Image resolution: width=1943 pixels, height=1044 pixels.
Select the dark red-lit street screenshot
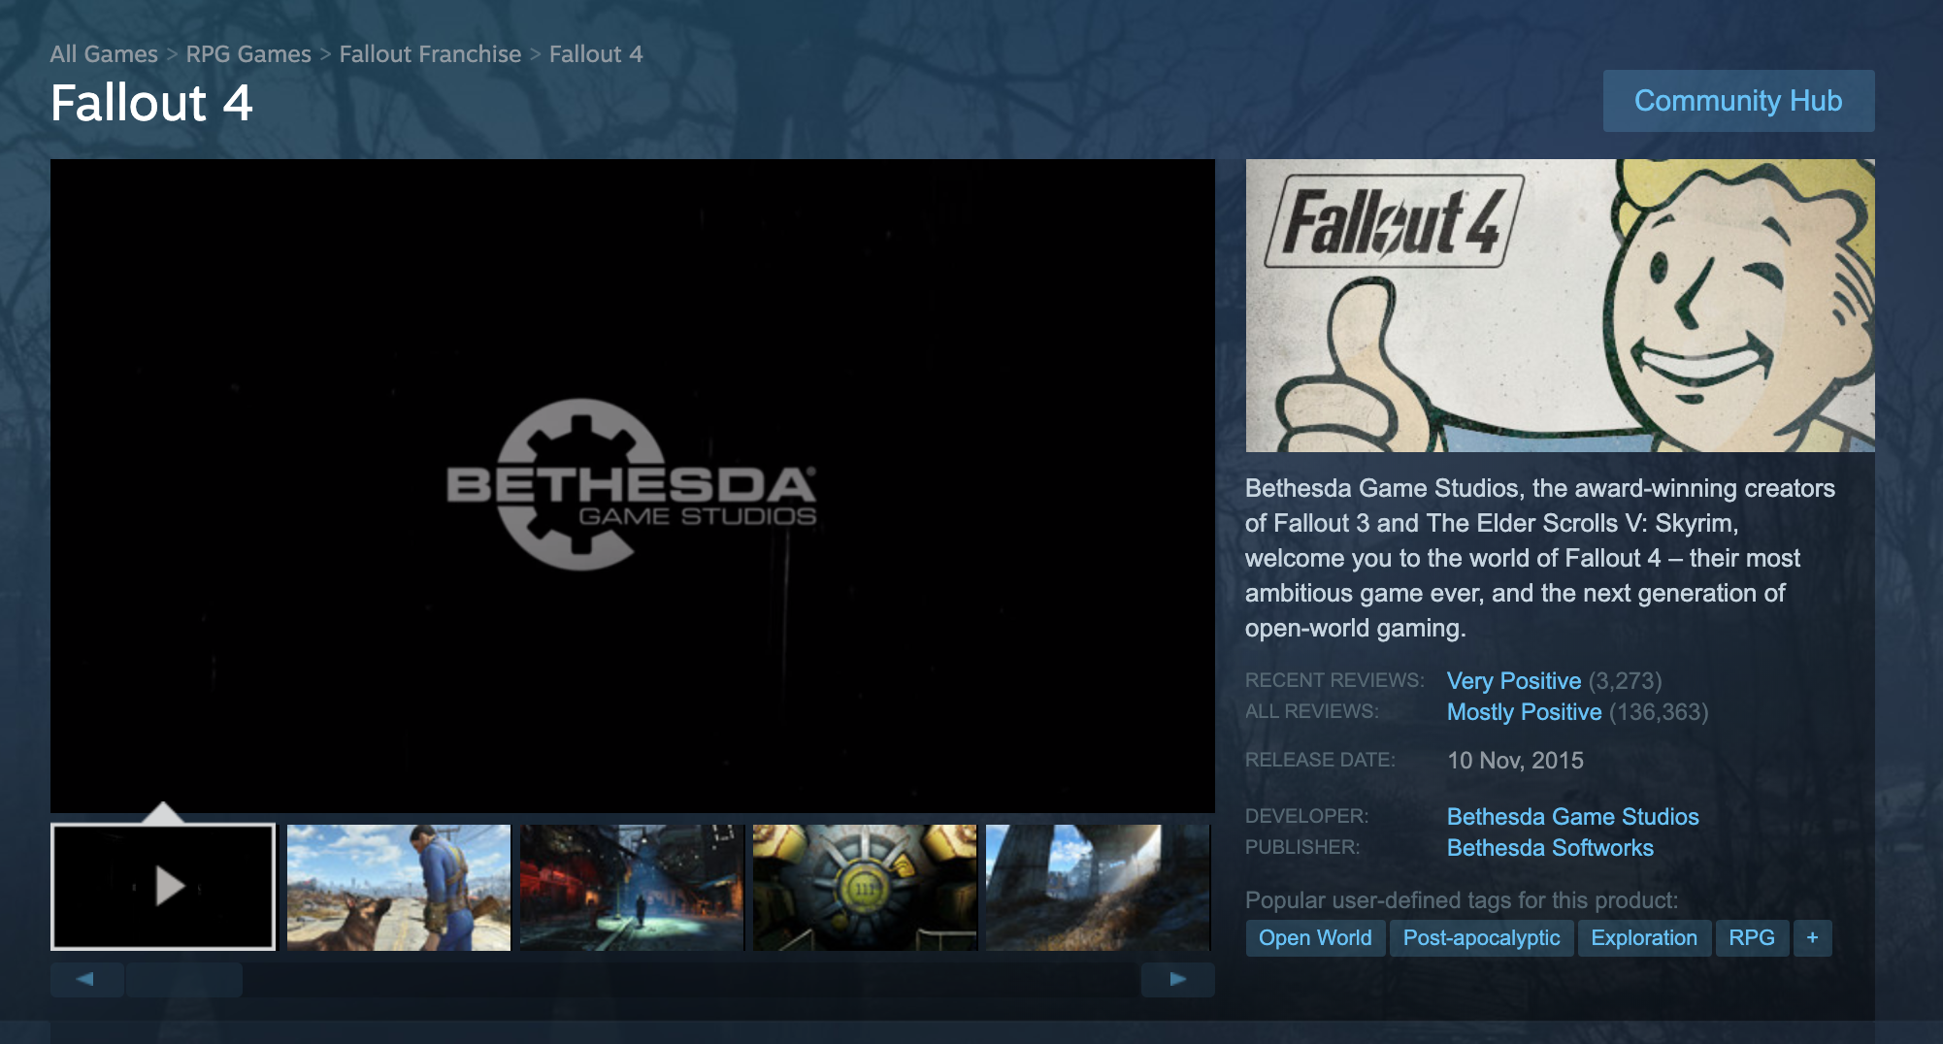[632, 887]
